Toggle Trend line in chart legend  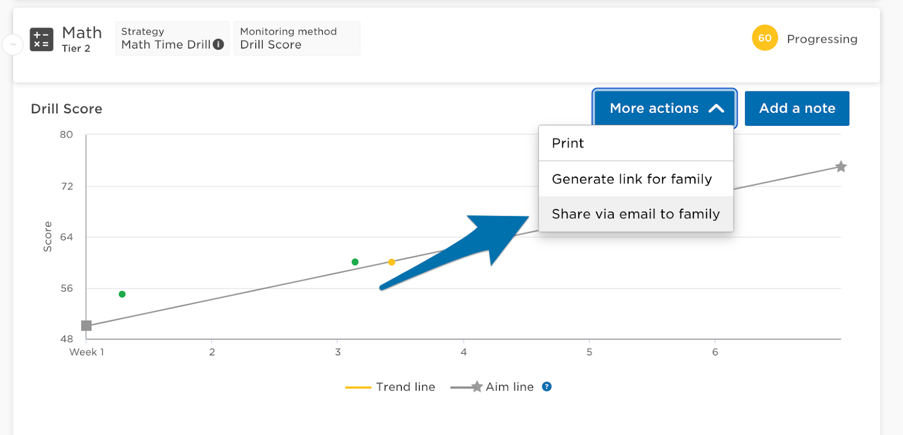(x=405, y=387)
